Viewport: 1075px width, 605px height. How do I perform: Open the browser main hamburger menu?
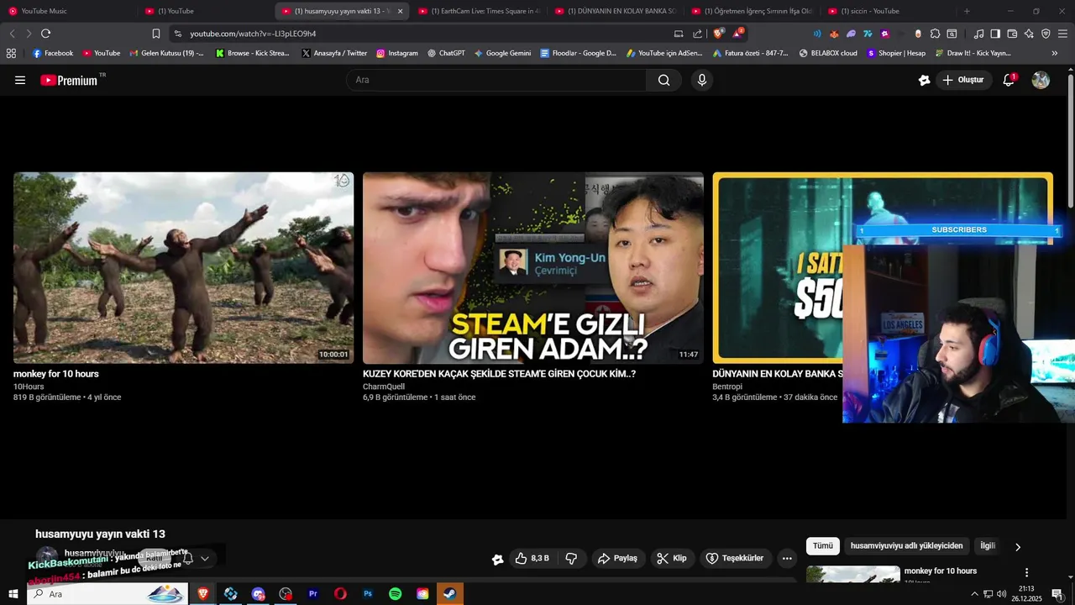click(1063, 34)
